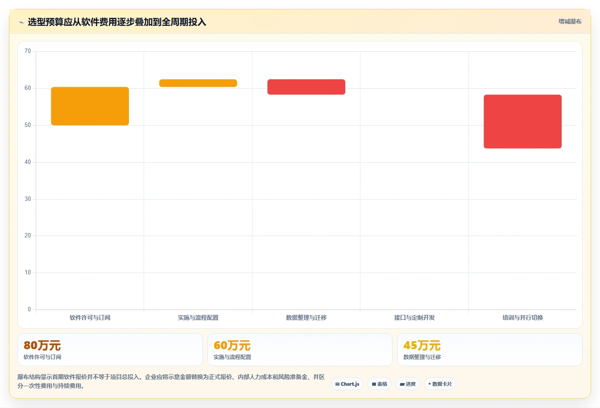Click the y-axis value 30
600x408 pixels.
click(28, 199)
